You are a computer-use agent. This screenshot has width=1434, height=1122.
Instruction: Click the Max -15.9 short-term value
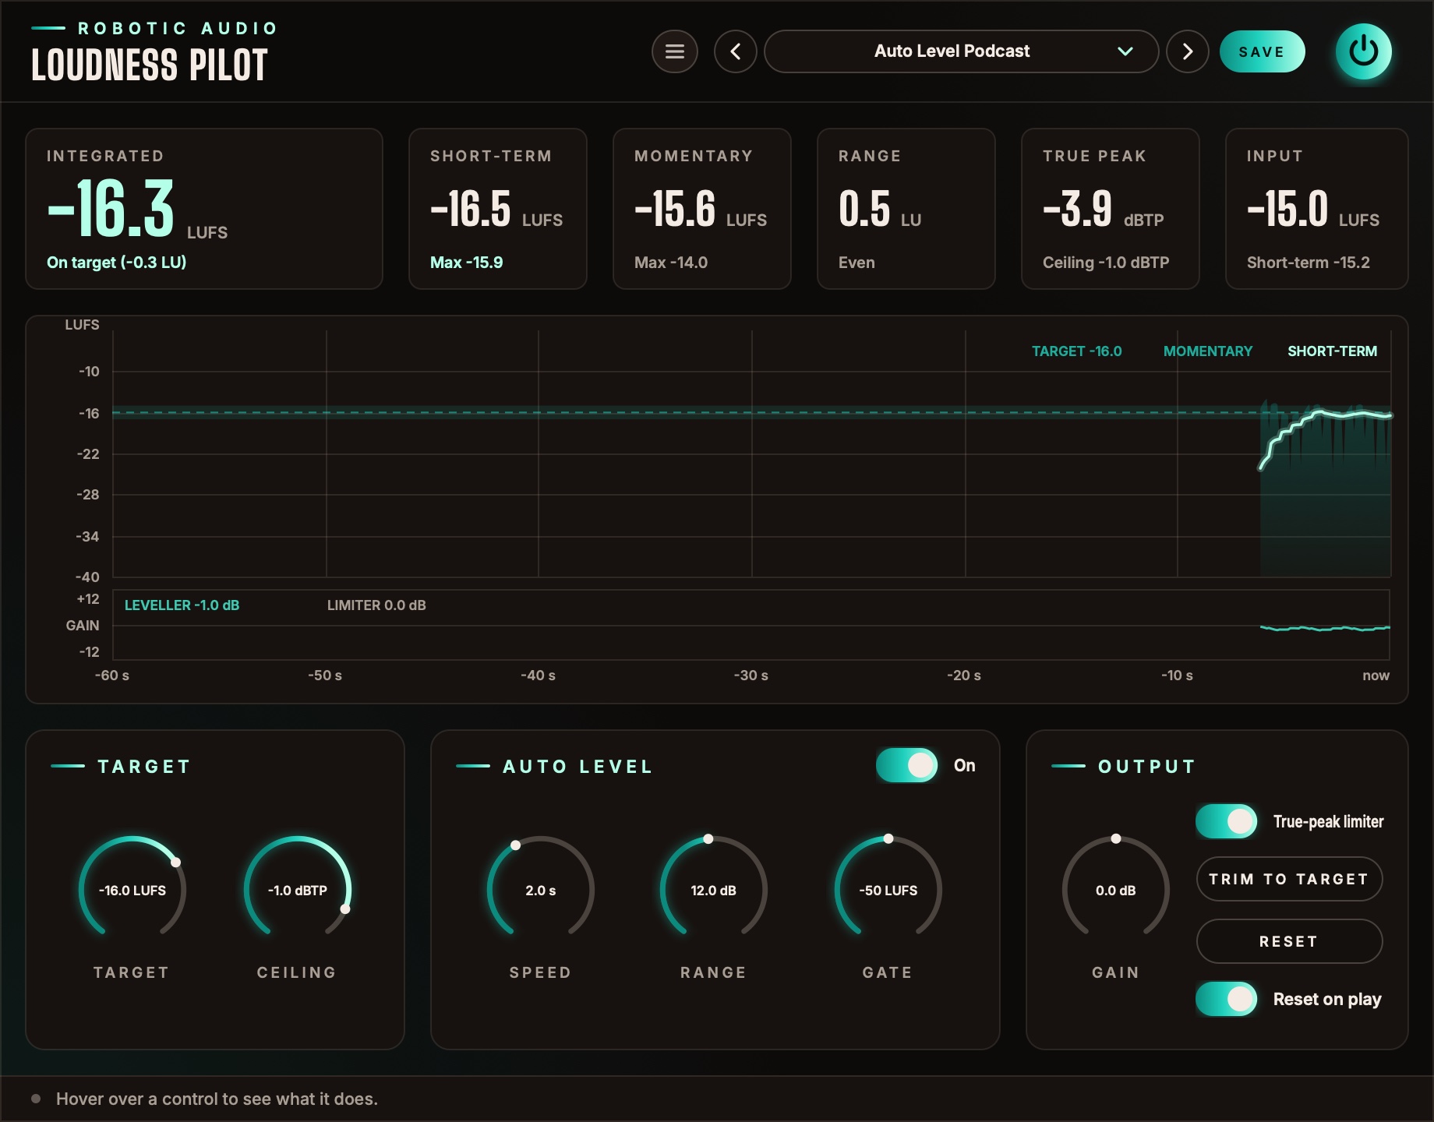point(467,263)
